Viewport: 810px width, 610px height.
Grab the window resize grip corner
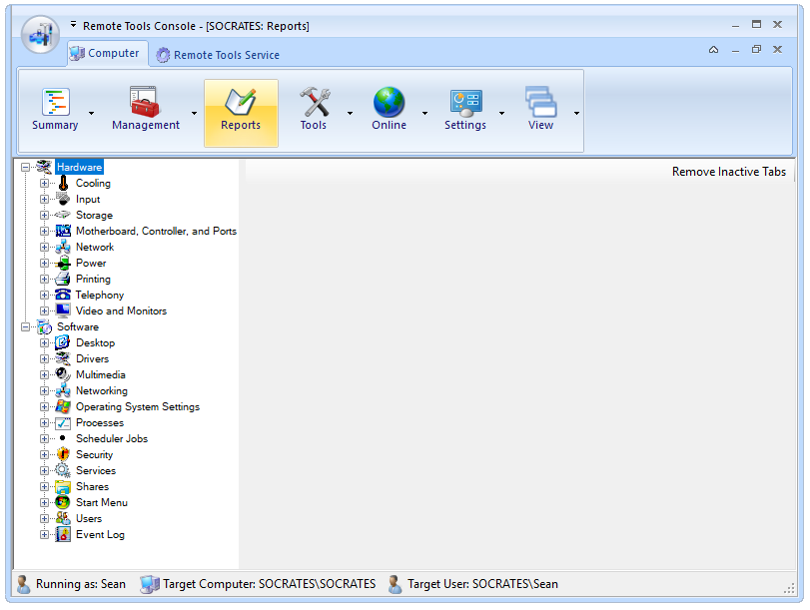pos(789,588)
